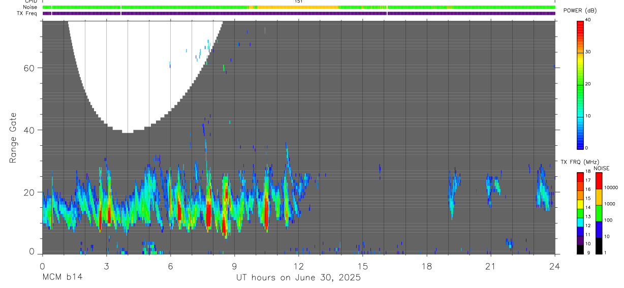Click the 'Range Gate' axis label
Viewport: 624px width, 288px height.
coord(13,138)
